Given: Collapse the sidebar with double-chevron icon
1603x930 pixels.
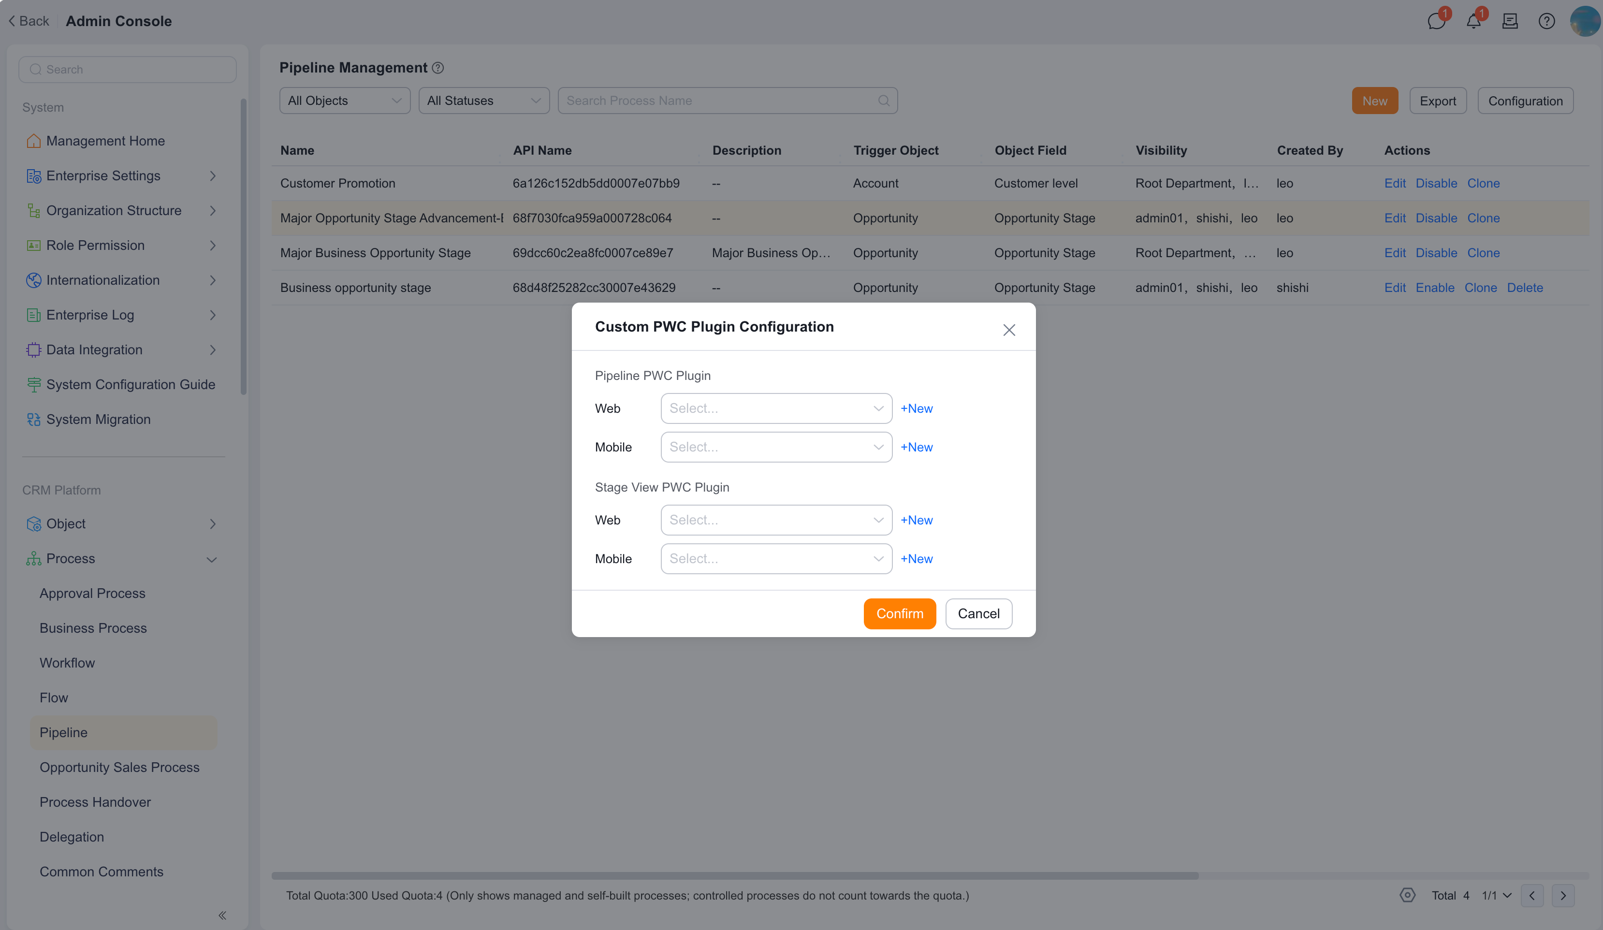Looking at the screenshot, I should coord(223,915).
